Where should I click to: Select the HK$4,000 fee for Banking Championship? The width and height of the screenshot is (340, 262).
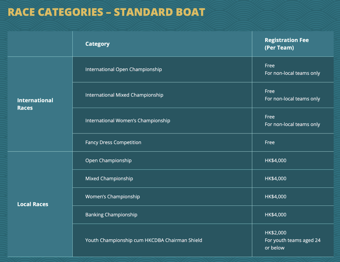275,214
